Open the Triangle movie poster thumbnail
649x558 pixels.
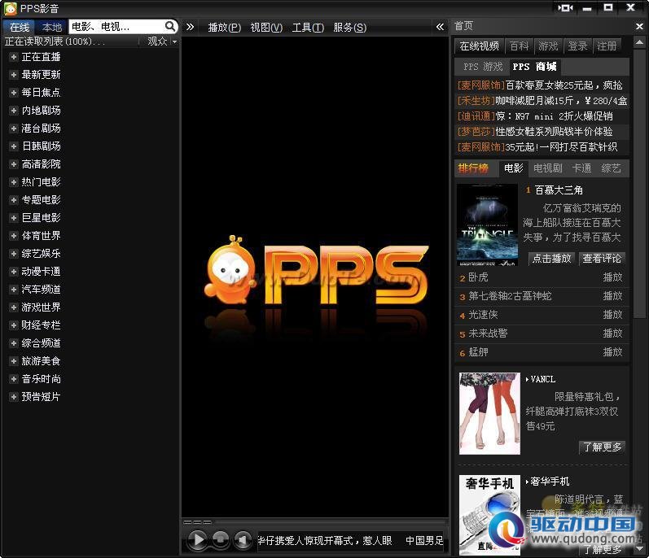tap(487, 225)
